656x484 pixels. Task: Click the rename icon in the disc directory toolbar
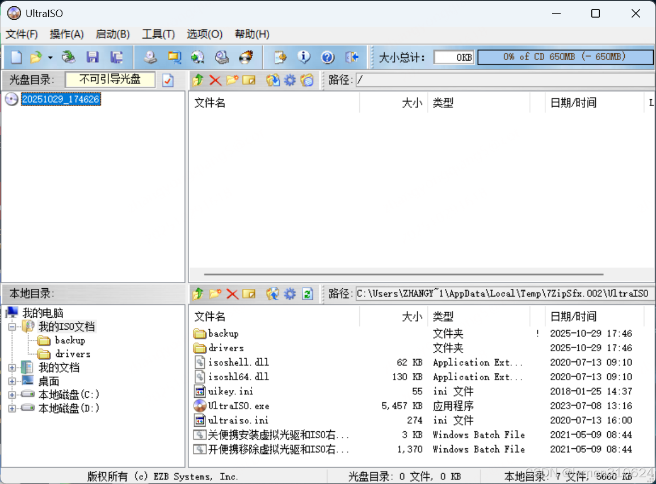point(249,80)
